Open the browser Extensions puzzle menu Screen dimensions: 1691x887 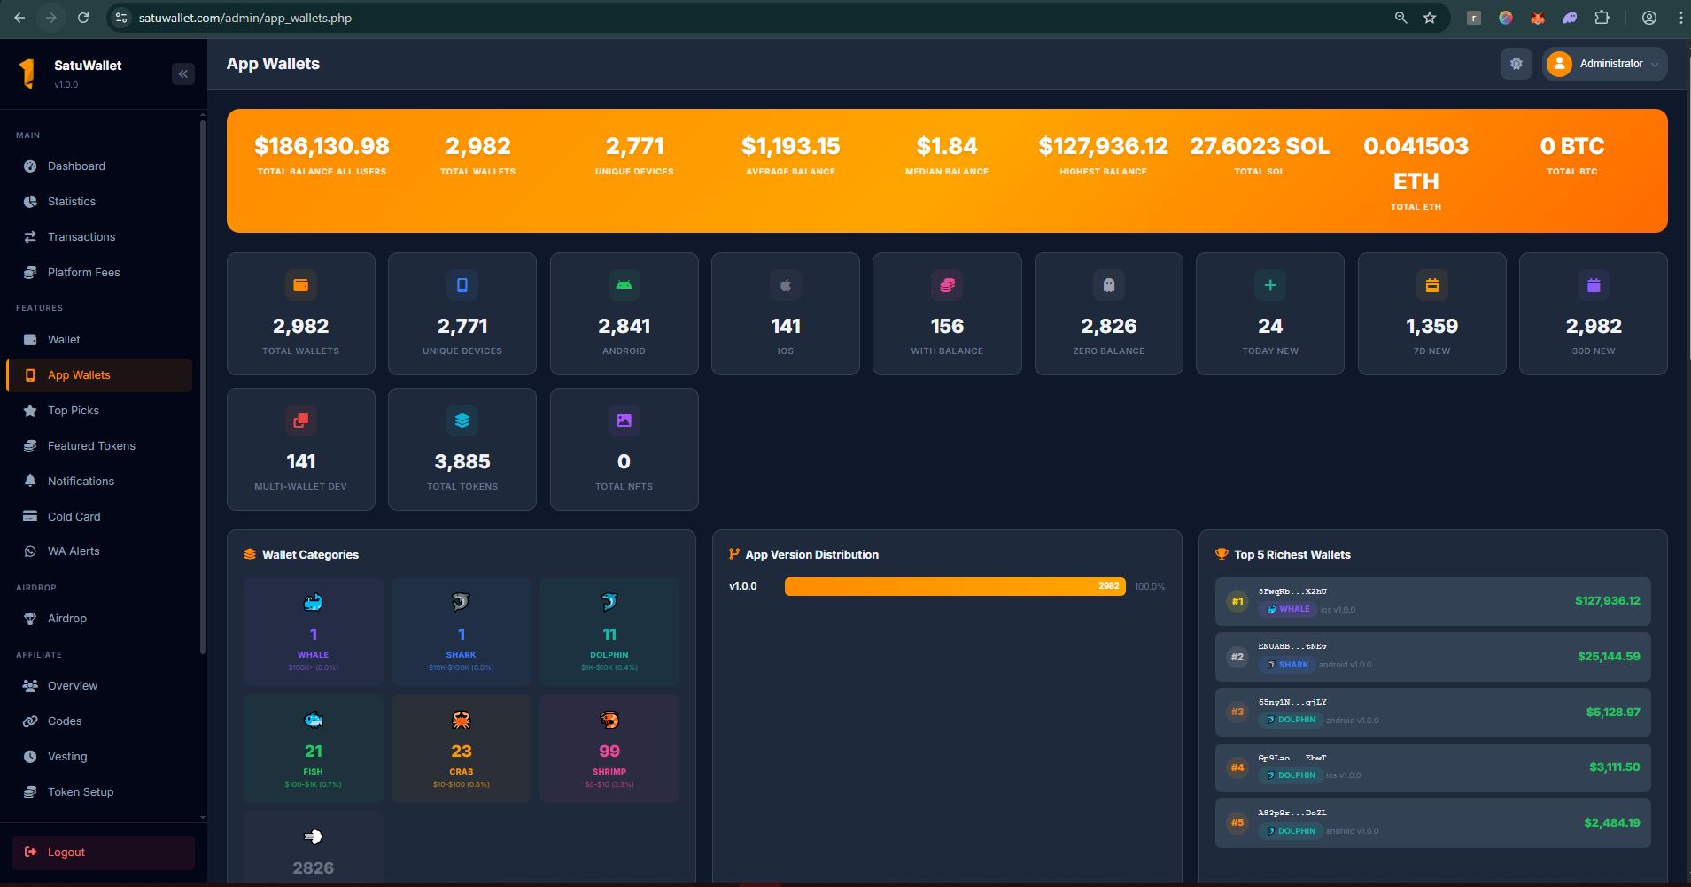(1602, 18)
